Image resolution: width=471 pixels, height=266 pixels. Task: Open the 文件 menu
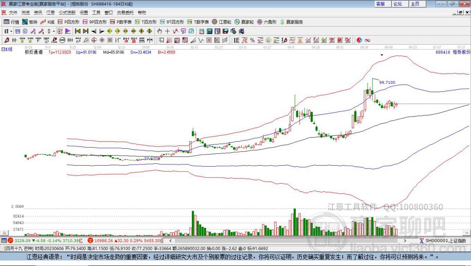[13, 12]
